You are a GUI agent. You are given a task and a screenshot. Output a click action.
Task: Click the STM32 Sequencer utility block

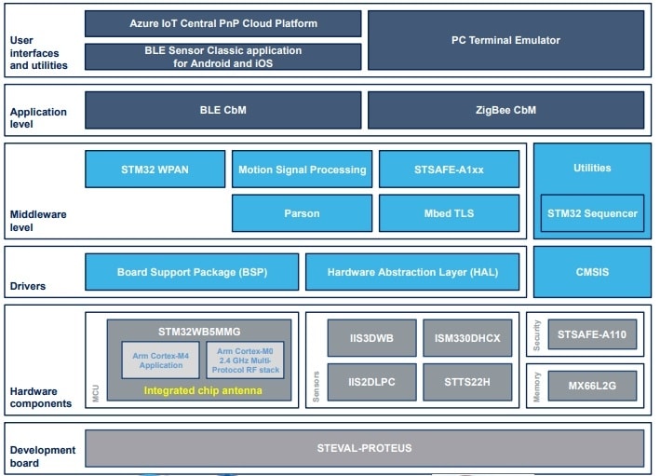coord(592,213)
